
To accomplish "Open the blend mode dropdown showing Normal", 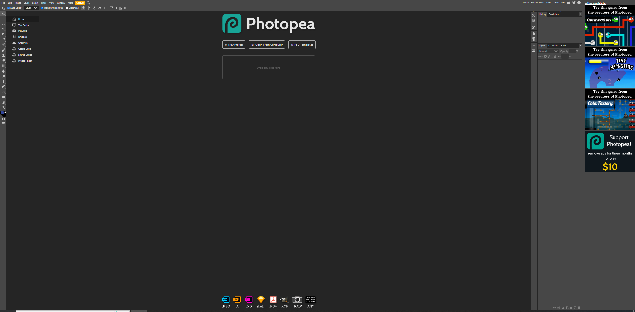I will 548,51.
